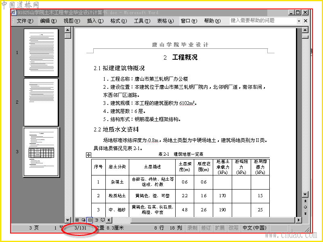This screenshot has height=242, width=323.
Task: Open the 表格(A) menu
Action: (x=166, y=21)
